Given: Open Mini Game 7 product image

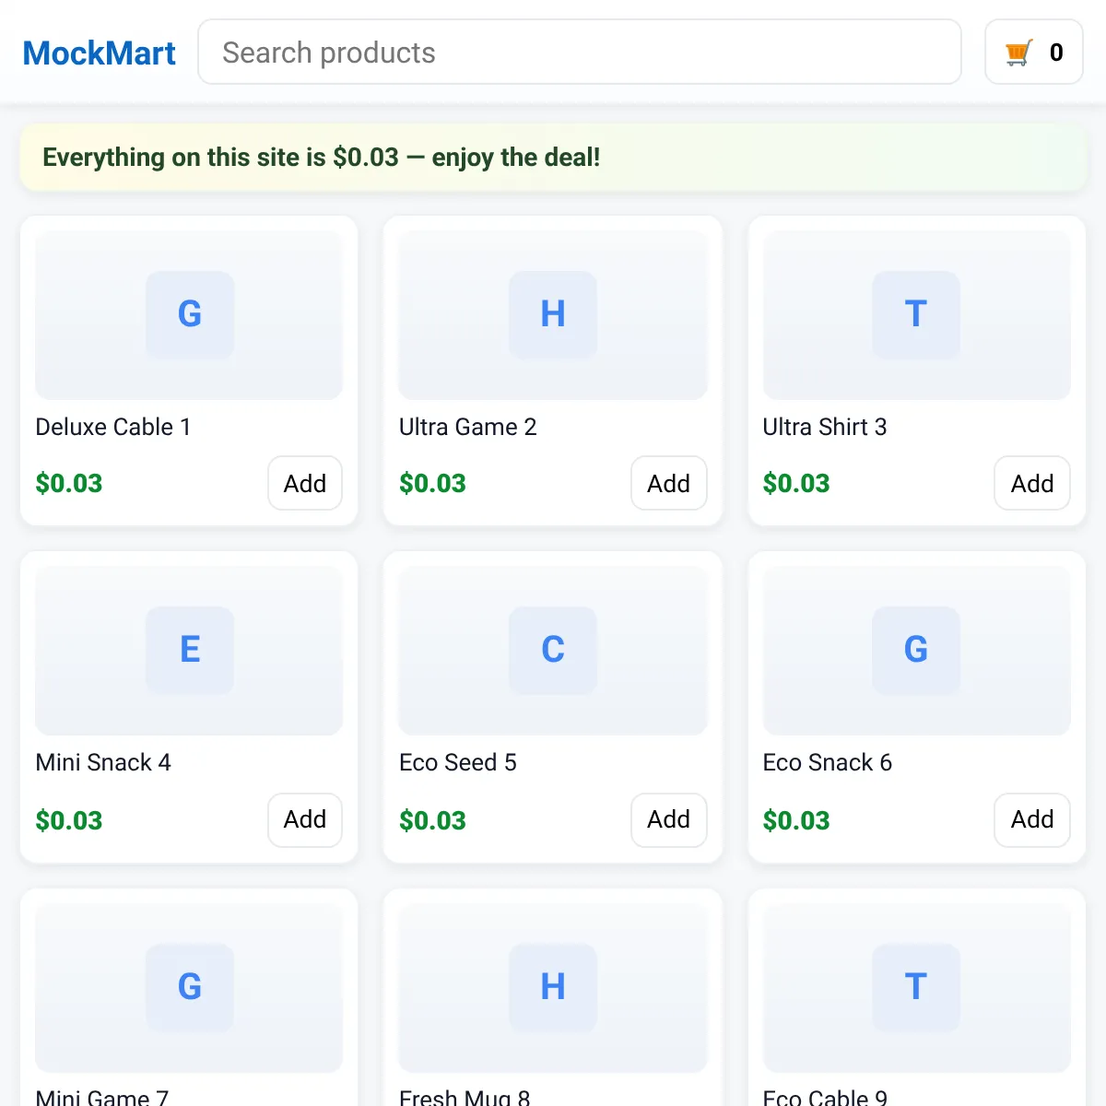Looking at the screenshot, I should pyautogui.click(x=189, y=987).
